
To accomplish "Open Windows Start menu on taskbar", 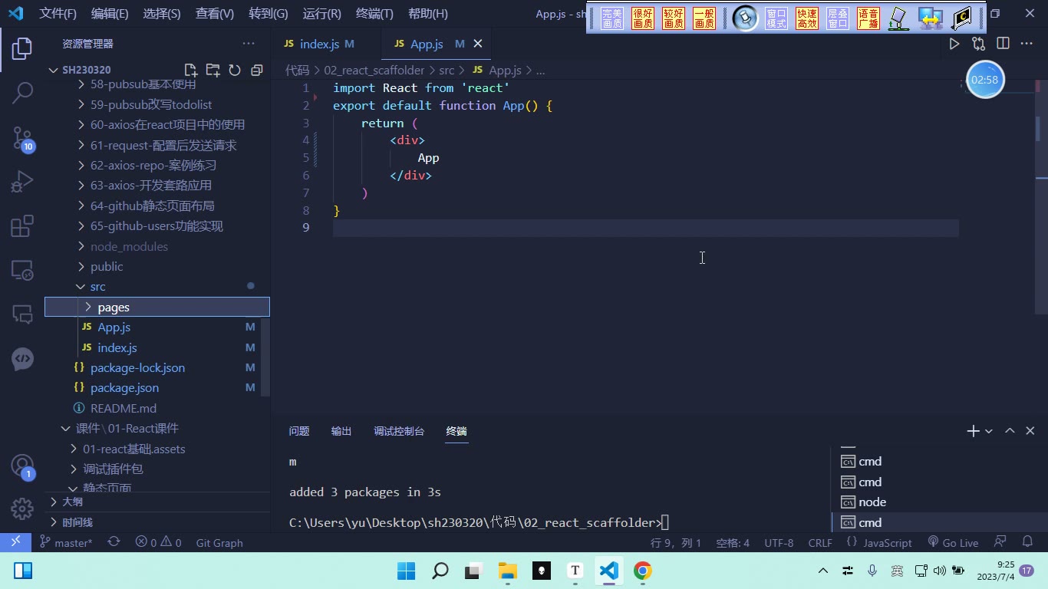I will pos(406,571).
